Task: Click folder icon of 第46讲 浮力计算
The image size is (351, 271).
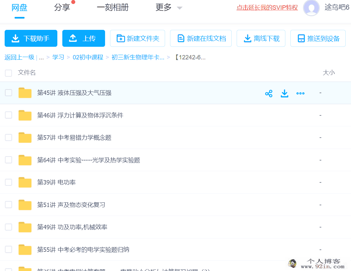Action: coord(25,115)
